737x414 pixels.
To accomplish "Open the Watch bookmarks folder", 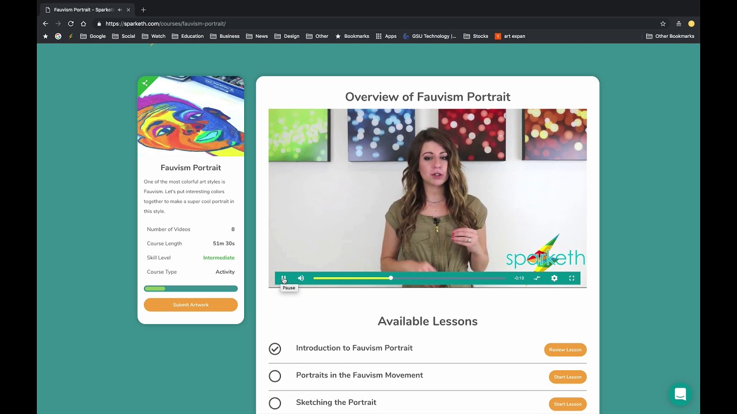I will (x=154, y=36).
